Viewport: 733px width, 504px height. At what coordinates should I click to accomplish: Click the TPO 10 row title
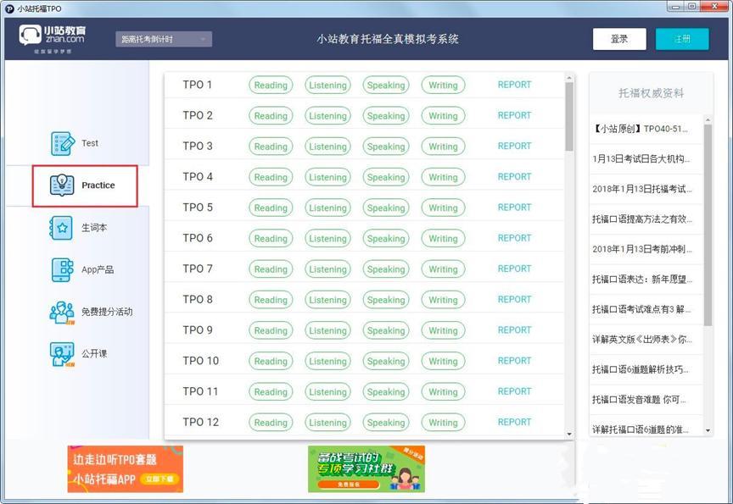point(200,361)
